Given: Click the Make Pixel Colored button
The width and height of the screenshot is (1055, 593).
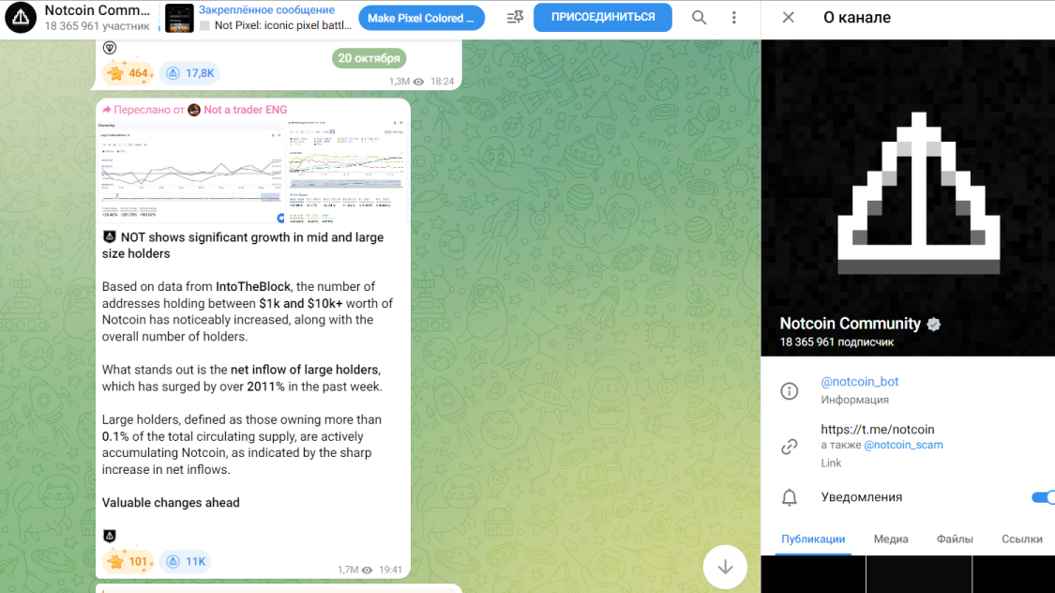Looking at the screenshot, I should click(x=421, y=18).
